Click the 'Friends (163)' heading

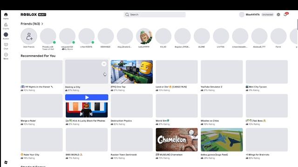(x=30, y=24)
